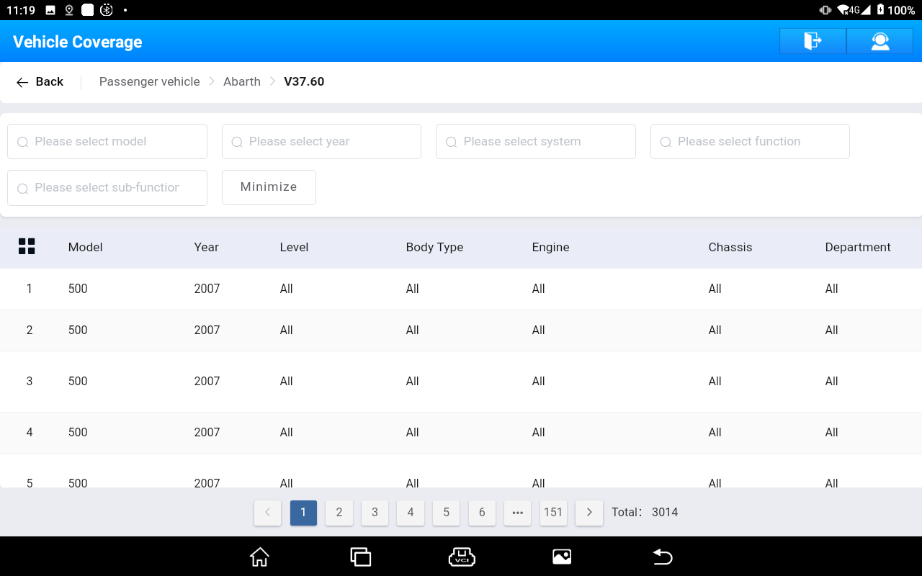
Task: Open the 'Please select sub-function' dropdown
Action: point(107,188)
